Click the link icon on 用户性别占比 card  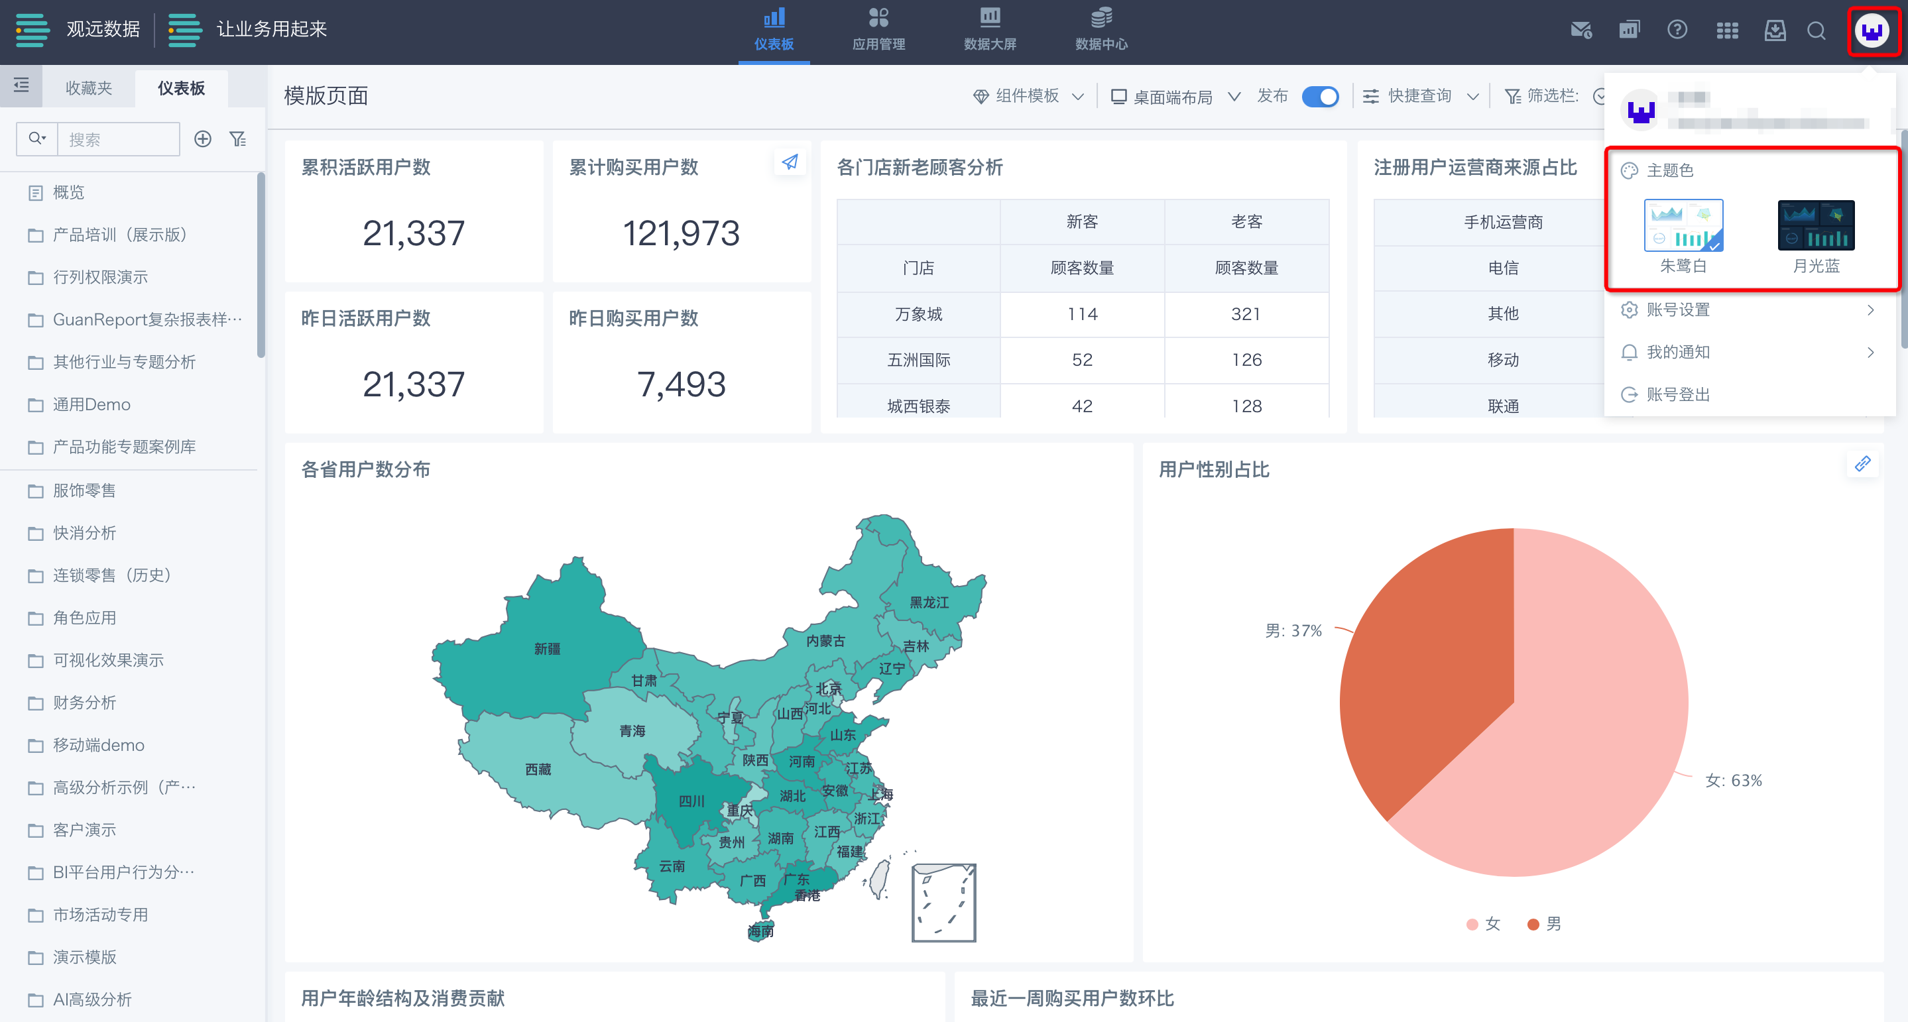click(1862, 465)
